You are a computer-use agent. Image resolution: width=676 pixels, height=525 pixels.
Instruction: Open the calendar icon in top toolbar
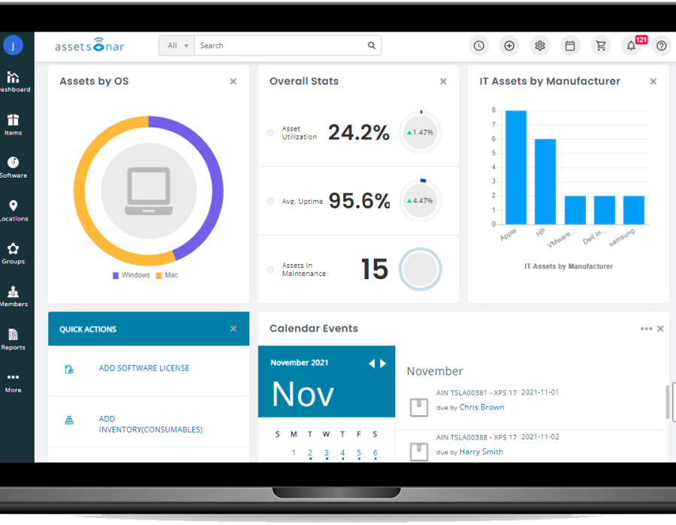(570, 46)
